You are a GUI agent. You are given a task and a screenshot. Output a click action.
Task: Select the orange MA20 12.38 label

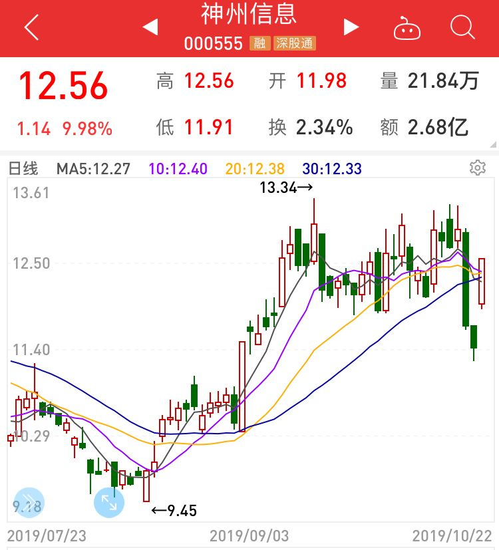pos(255,169)
